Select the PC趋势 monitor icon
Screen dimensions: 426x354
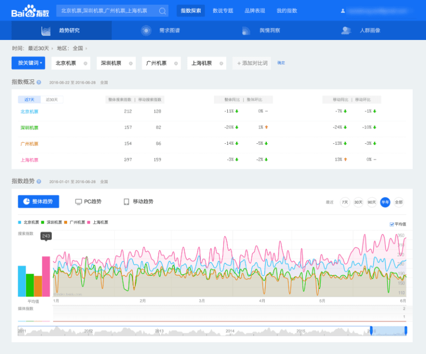77,201
